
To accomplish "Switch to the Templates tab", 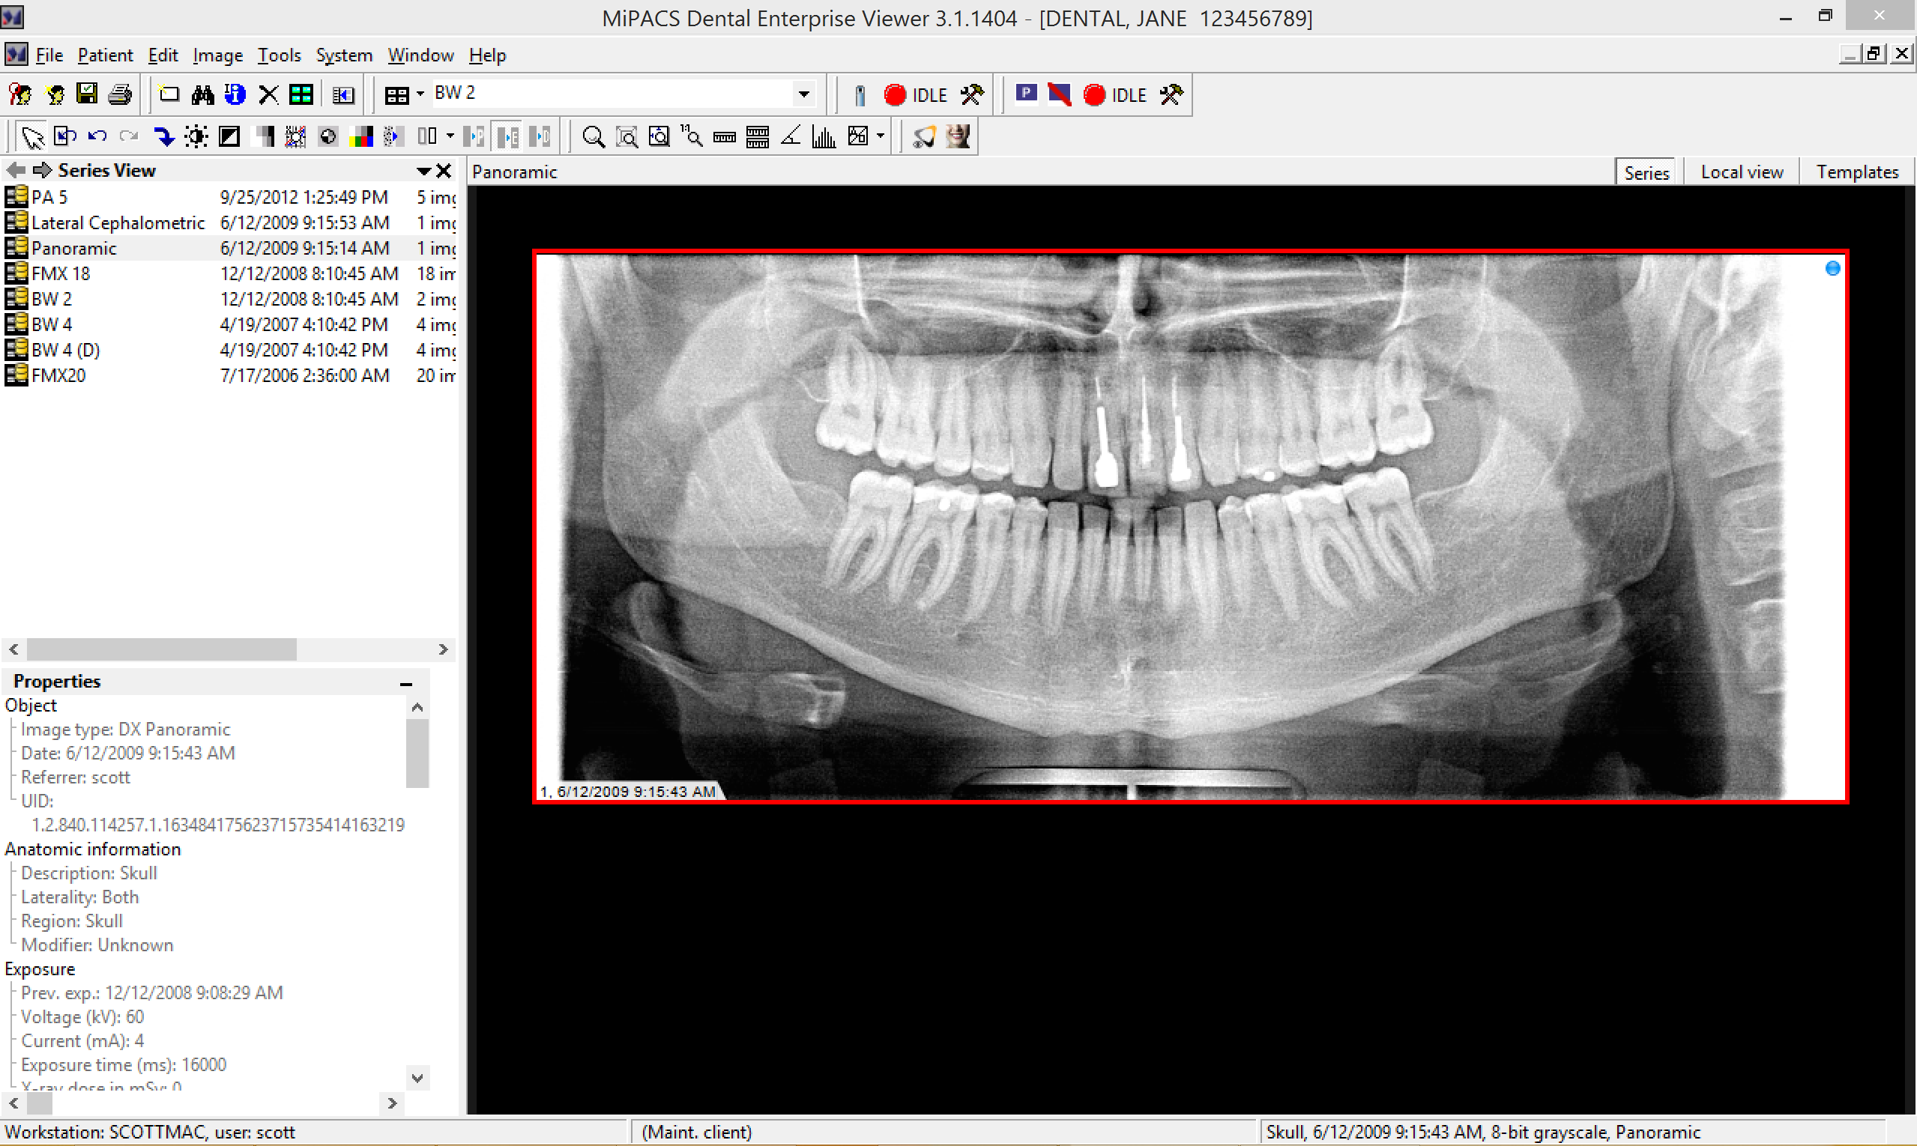I will click(1857, 172).
